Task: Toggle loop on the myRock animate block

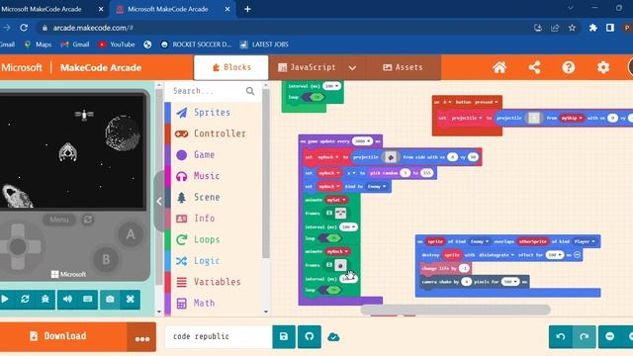Action: coord(329,290)
